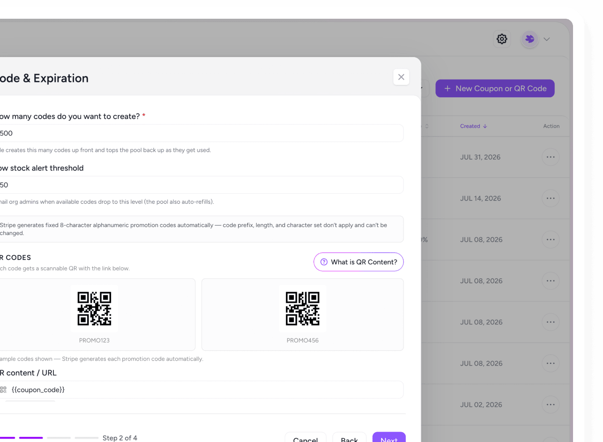Click the PROMO456 sample QR code image

302,309
